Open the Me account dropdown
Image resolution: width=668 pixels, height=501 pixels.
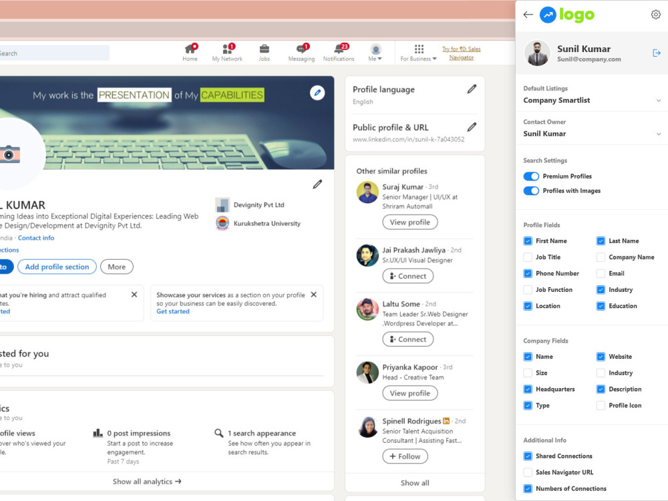click(375, 53)
